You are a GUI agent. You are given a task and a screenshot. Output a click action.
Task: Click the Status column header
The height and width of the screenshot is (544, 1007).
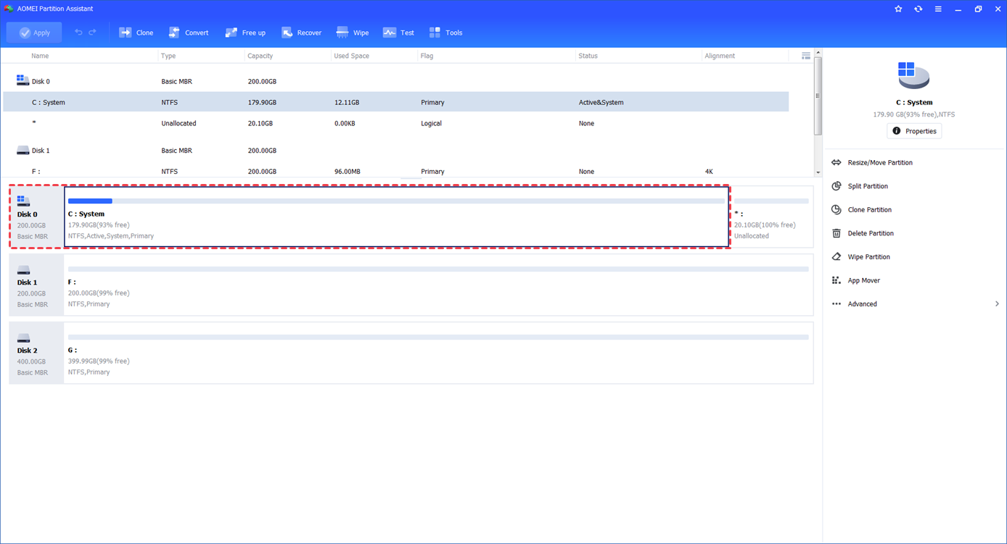point(588,56)
